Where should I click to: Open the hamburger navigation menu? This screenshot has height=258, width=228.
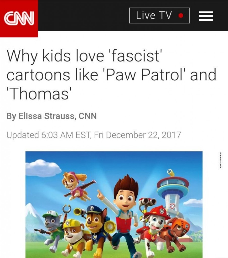206,16
